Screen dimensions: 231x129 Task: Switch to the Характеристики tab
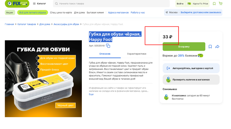click(137, 54)
